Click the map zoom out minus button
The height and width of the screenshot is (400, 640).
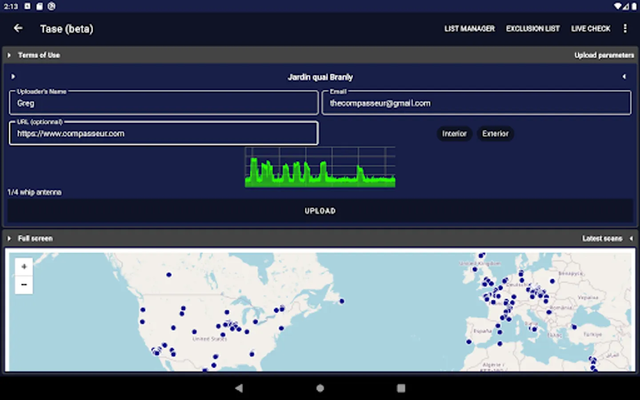click(24, 284)
